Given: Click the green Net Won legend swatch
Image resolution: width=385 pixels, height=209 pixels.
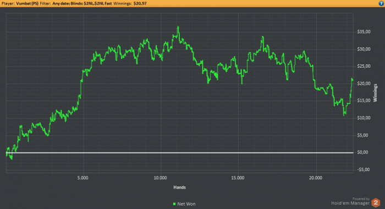Looking at the screenshot, I should pos(174,204).
